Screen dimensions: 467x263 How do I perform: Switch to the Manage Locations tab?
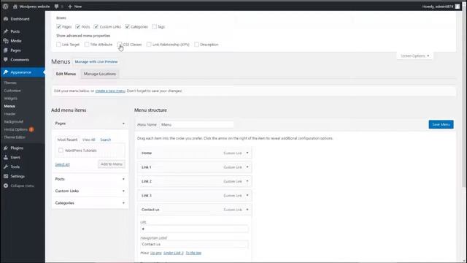click(x=100, y=74)
